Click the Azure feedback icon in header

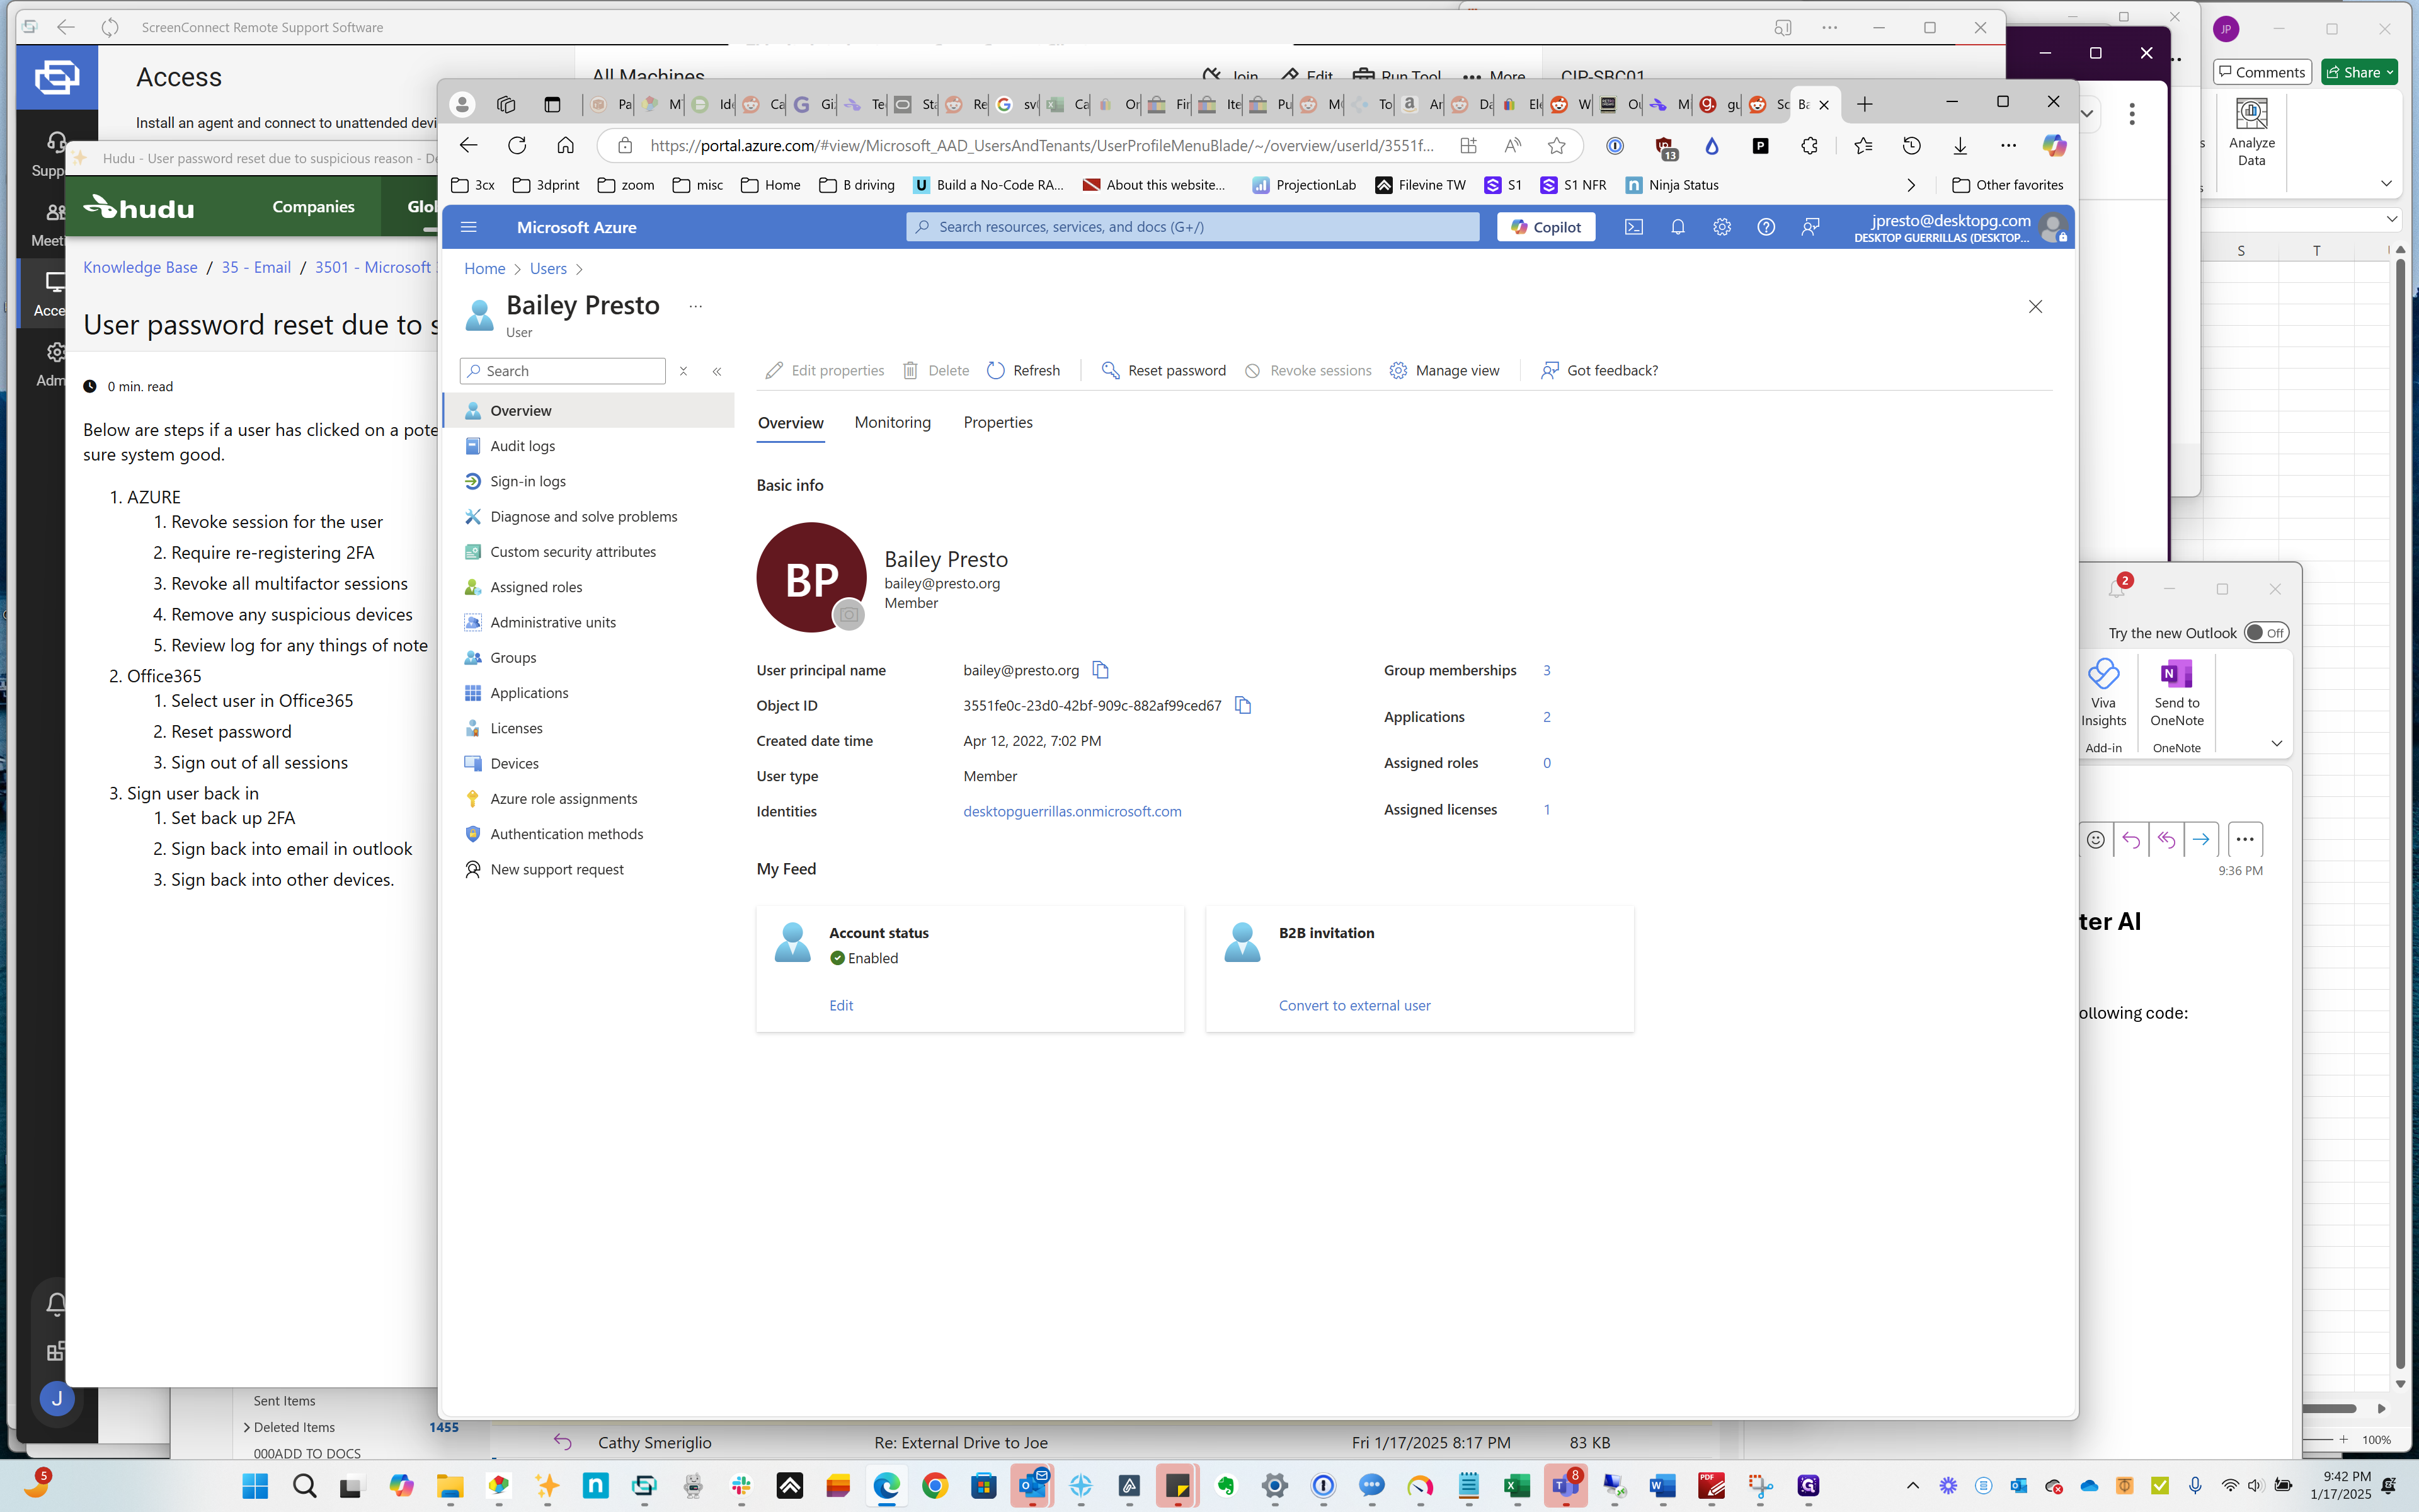click(x=1810, y=227)
